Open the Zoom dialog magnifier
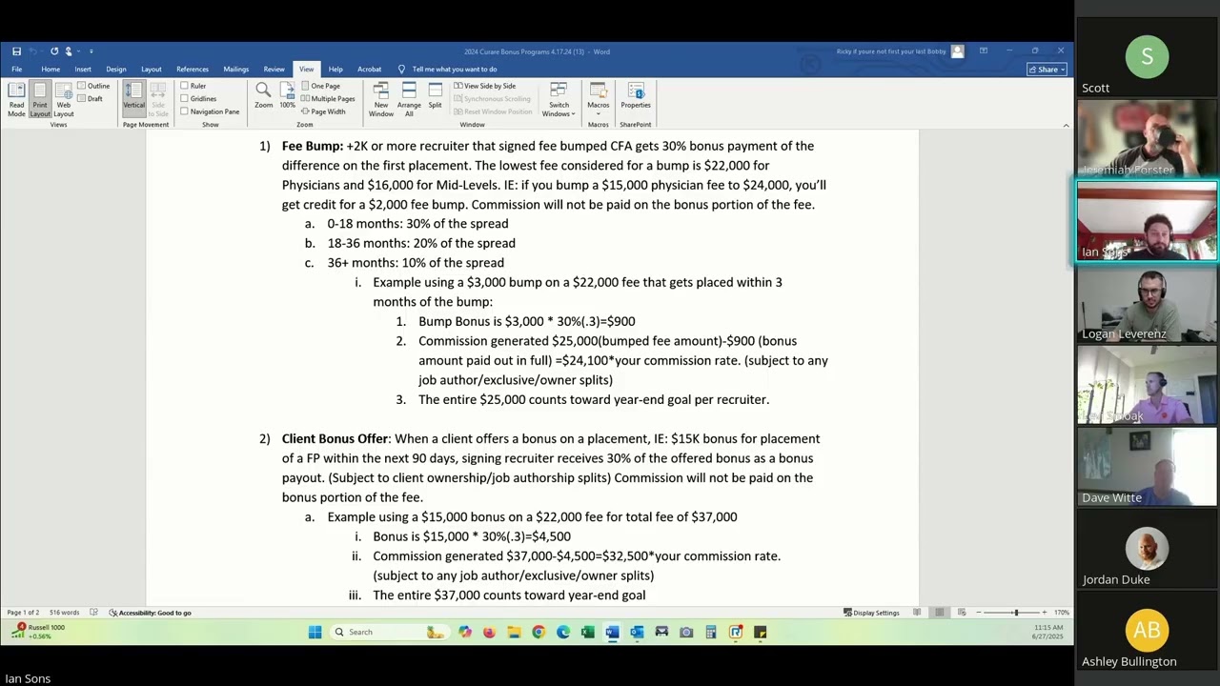1220x686 pixels. [263, 95]
